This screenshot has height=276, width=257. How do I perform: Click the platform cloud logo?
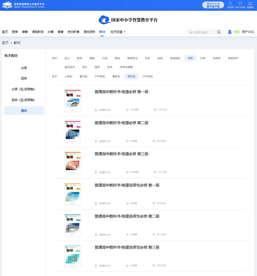click(x=105, y=20)
